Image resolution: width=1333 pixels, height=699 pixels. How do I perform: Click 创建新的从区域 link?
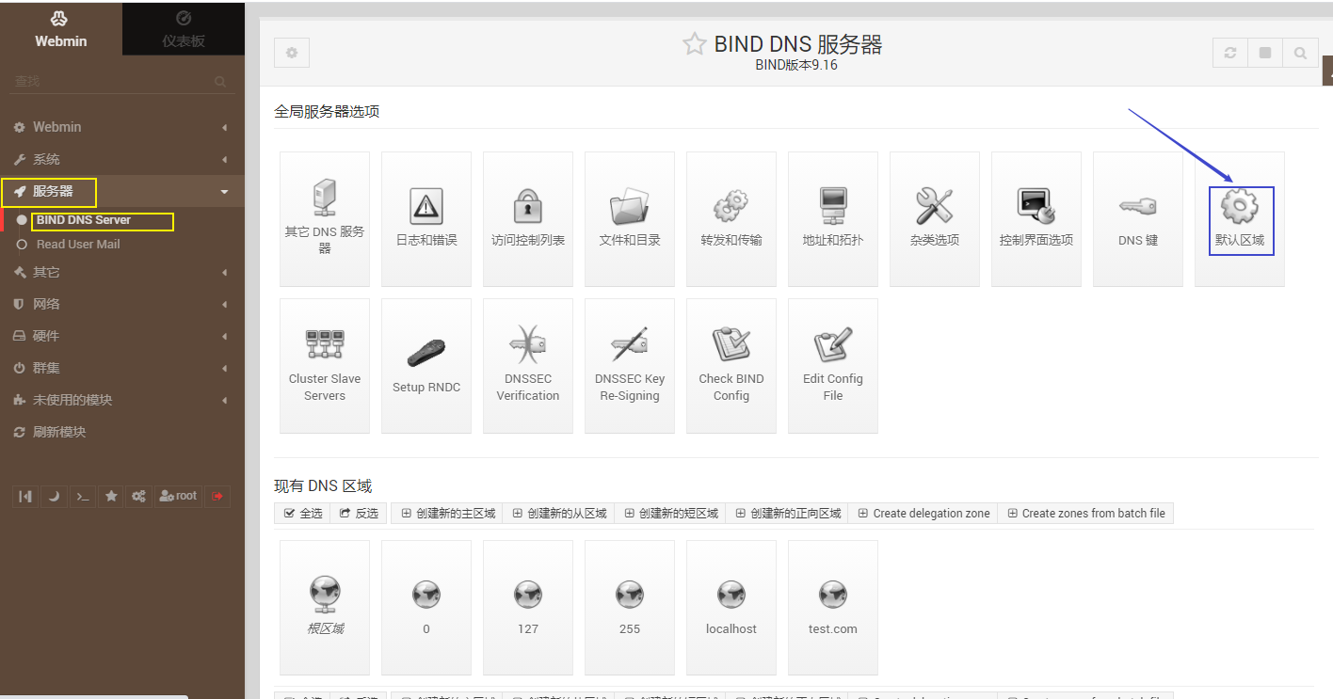[558, 514]
